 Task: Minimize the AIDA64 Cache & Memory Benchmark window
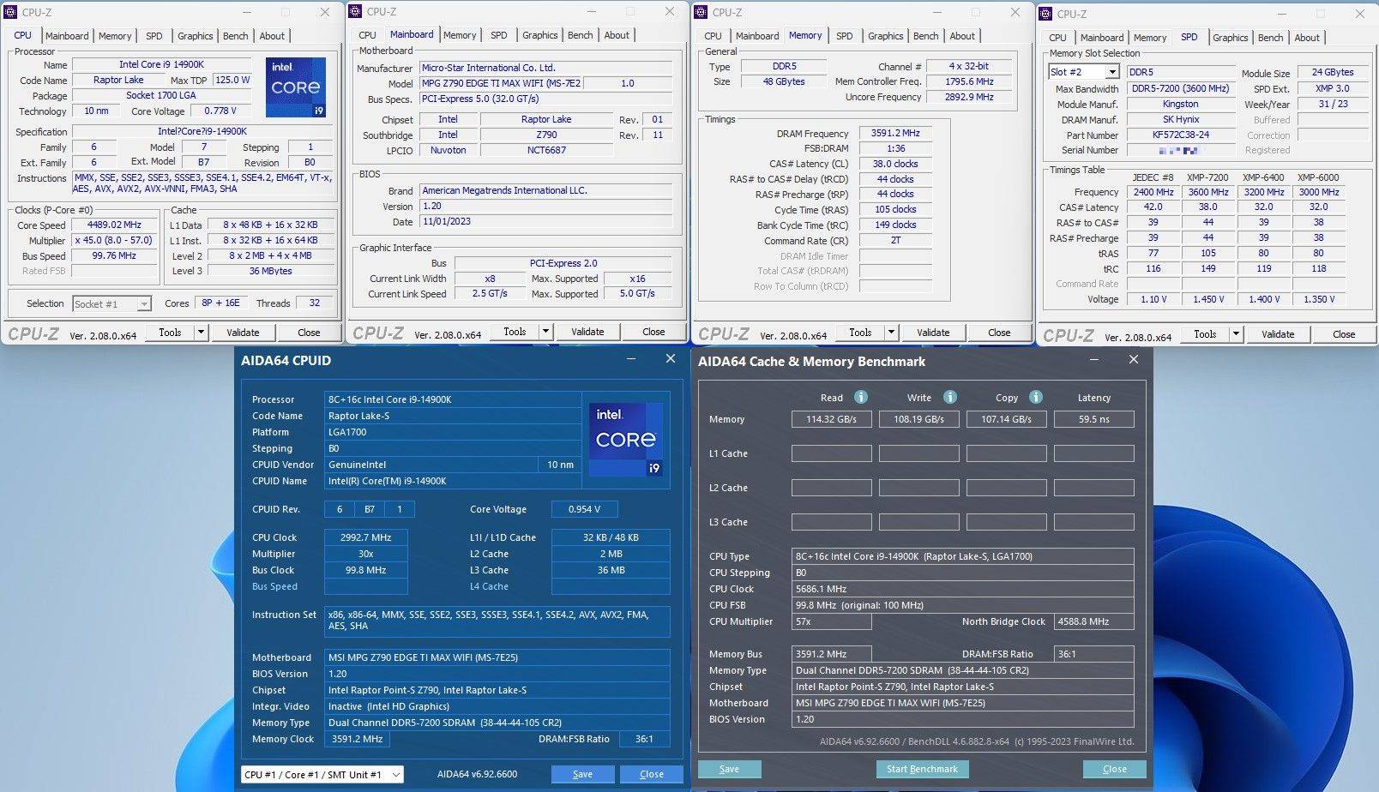[1094, 361]
